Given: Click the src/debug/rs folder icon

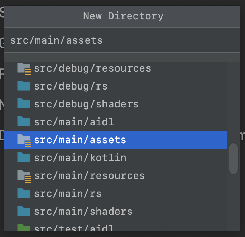Looking at the screenshot, I should tap(24, 86).
